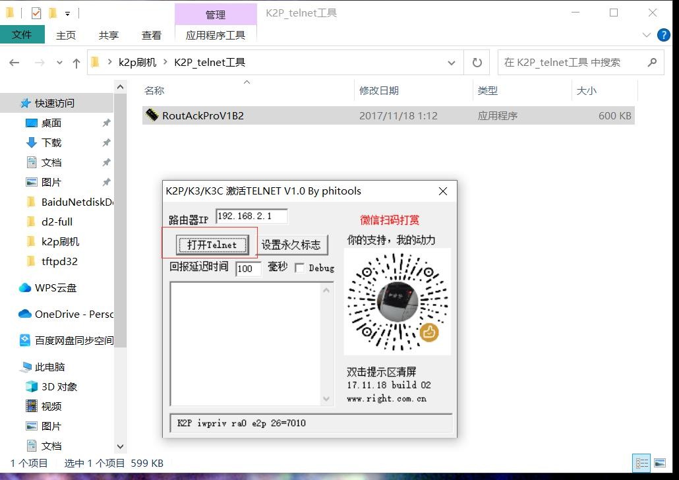Click the 回报延迟时间 milliseconds field
Screen dimensions: 679x480
pos(248,268)
